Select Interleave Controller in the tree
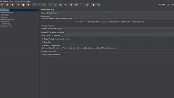Image resolution: width=174 pixels, height=98 pixels. point(7,19)
